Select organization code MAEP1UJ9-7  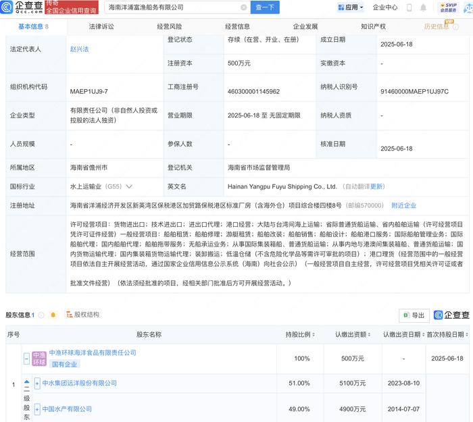89,92
